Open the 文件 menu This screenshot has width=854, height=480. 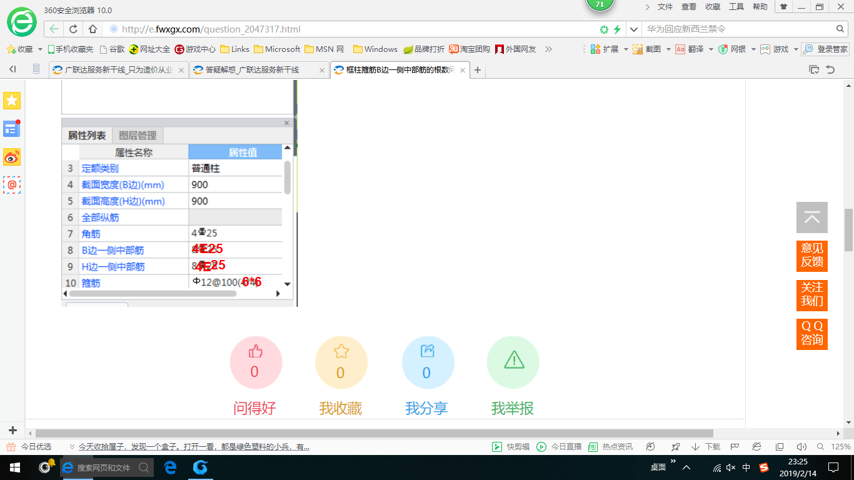pos(665,7)
